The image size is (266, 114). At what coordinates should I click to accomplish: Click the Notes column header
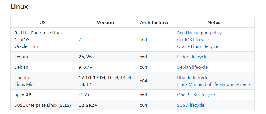[214, 22]
